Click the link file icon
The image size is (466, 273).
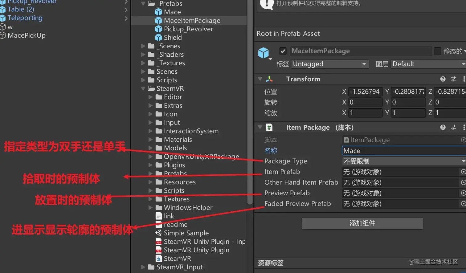pos(158,216)
